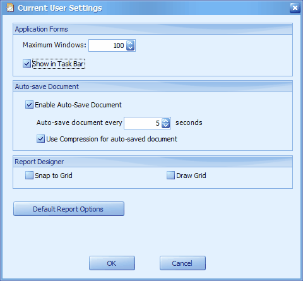This screenshot has width=303, height=281.
Task: Decrease Maximum Windows with down arrow
Action: 130,48
